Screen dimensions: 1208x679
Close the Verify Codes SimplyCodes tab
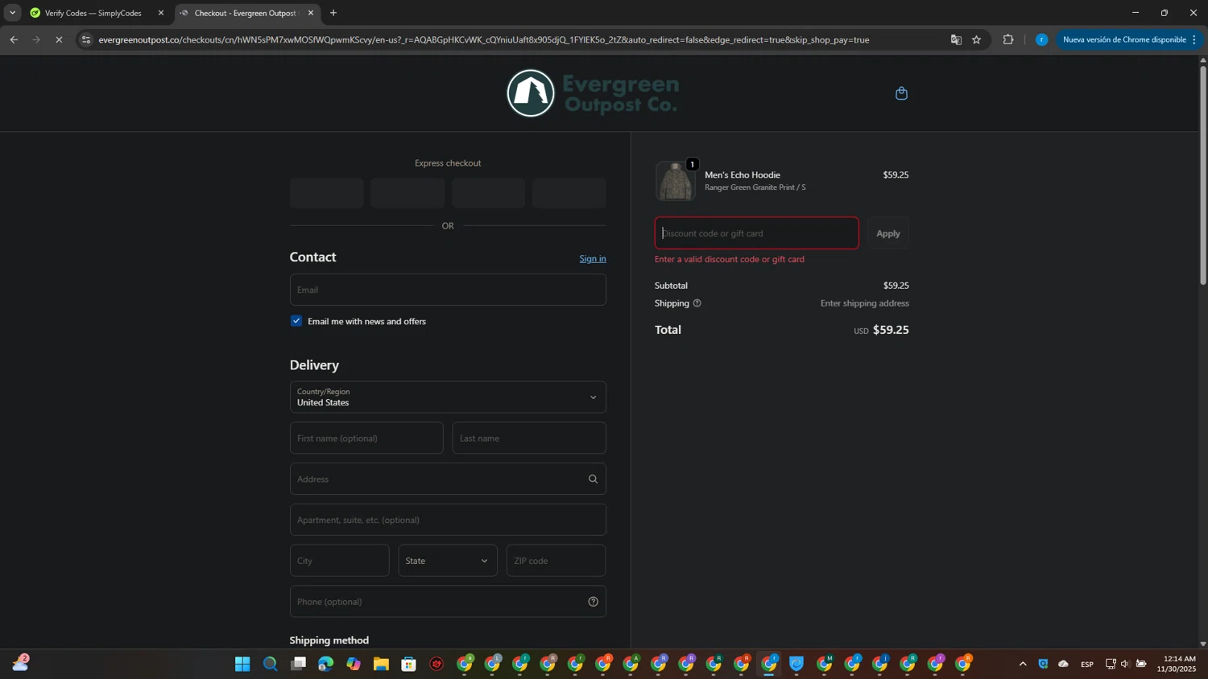(x=161, y=13)
